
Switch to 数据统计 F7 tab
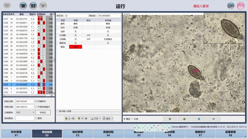click(x=200, y=134)
